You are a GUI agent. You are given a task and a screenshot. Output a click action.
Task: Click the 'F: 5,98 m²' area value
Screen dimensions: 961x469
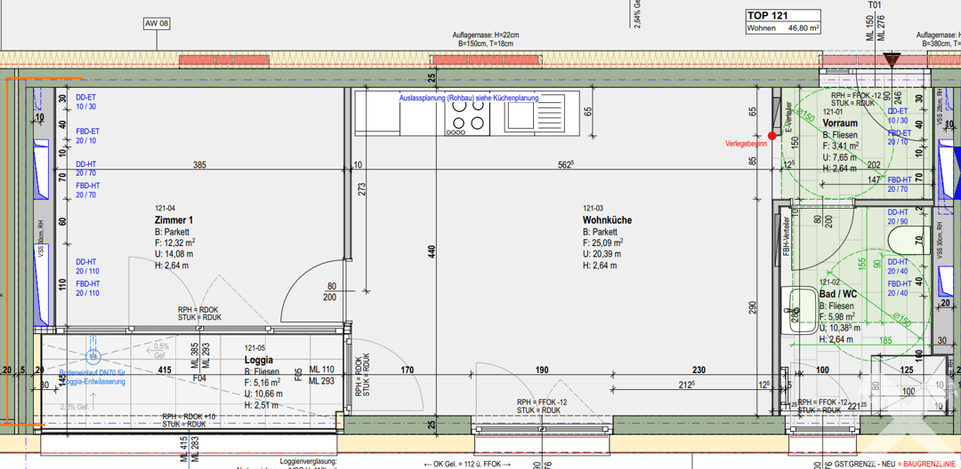838,317
